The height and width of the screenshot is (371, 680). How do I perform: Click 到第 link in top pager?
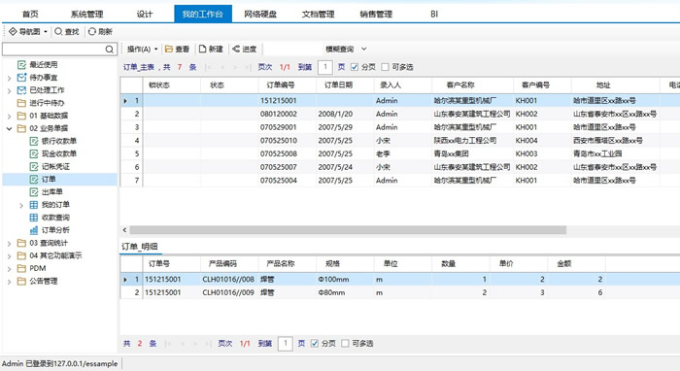coord(305,67)
